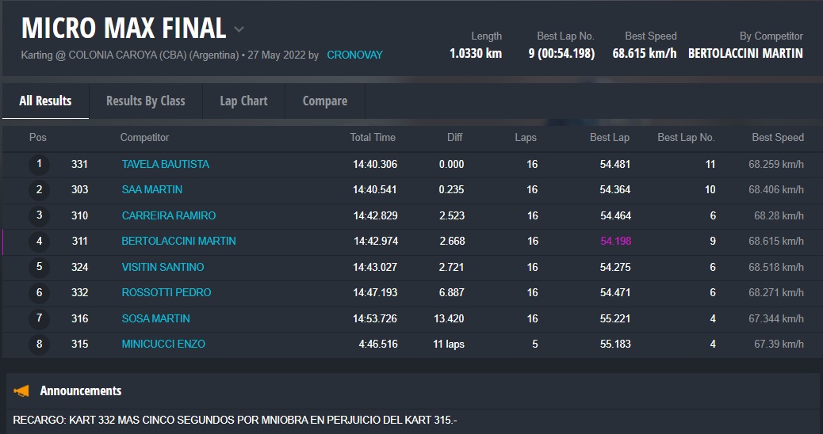This screenshot has height=434, width=823.
Task: Open competitor TAVELA BAUTISTA
Action: click(x=165, y=165)
